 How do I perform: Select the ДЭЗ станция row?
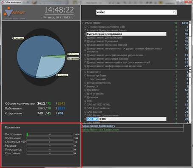[95, 94]
